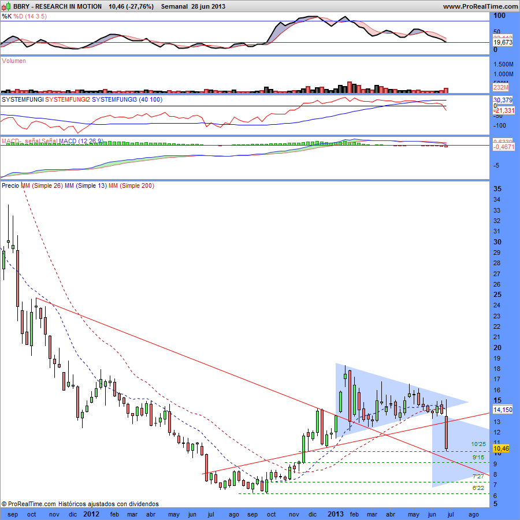The width and height of the screenshot is (520, 520).
Task: Click the MACD value -0,4671
Action: [x=504, y=147]
